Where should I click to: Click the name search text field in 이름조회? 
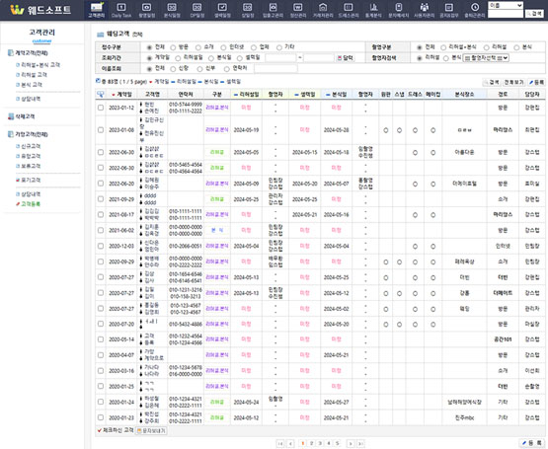point(275,69)
